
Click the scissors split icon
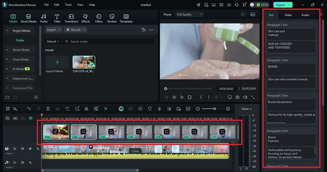tap(58, 109)
